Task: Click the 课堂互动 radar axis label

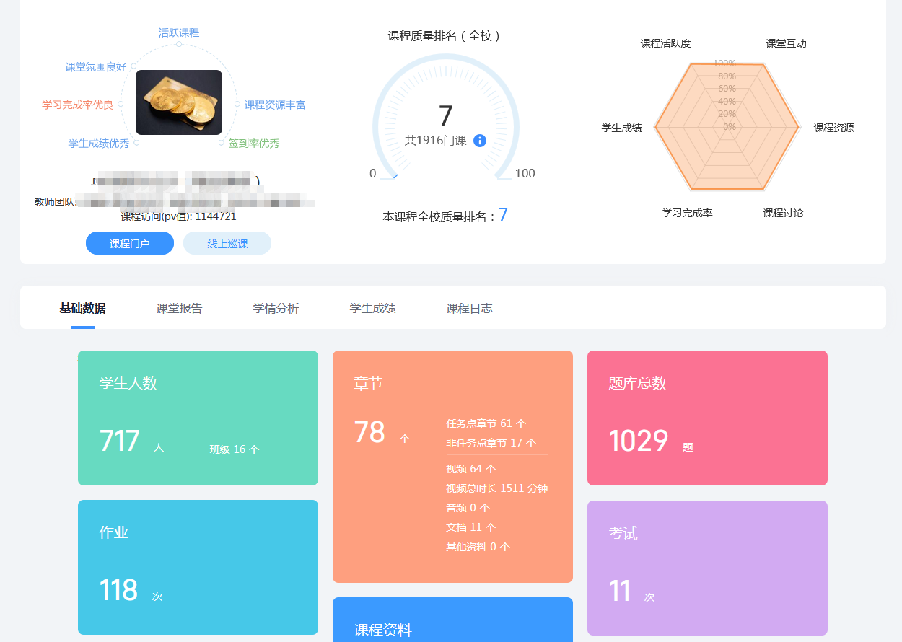Action: [x=787, y=43]
